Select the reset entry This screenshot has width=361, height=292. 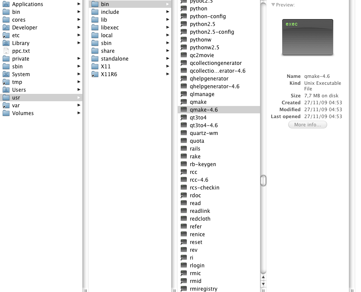pos(196,242)
